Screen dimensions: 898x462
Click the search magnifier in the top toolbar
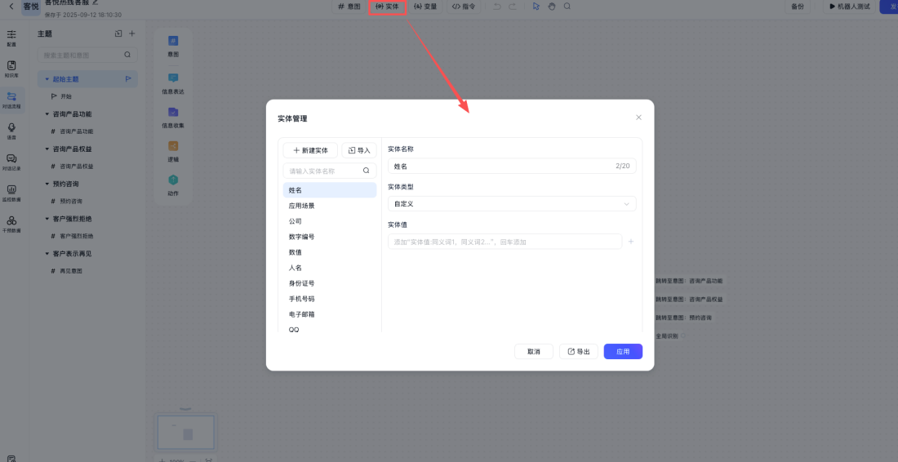[567, 7]
